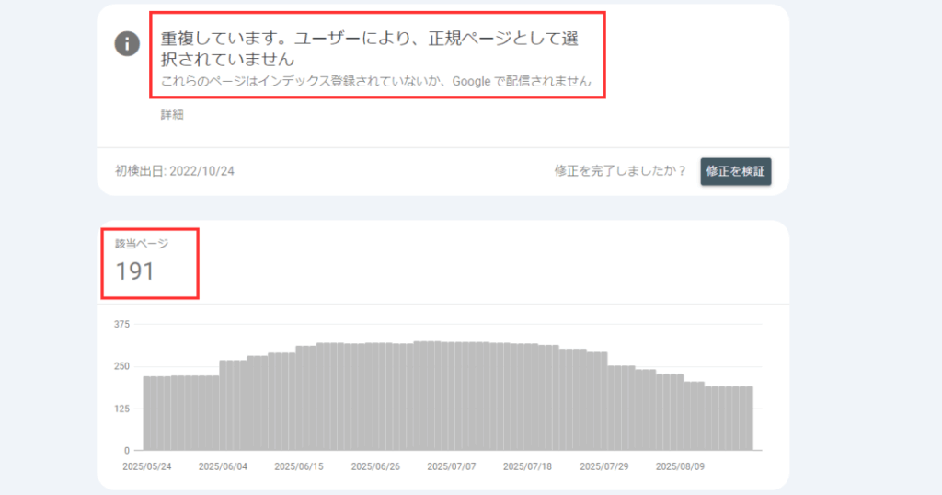Image resolution: width=942 pixels, height=495 pixels.
Task: Click the 2025/06/04 date on chart axis
Action: point(223,466)
